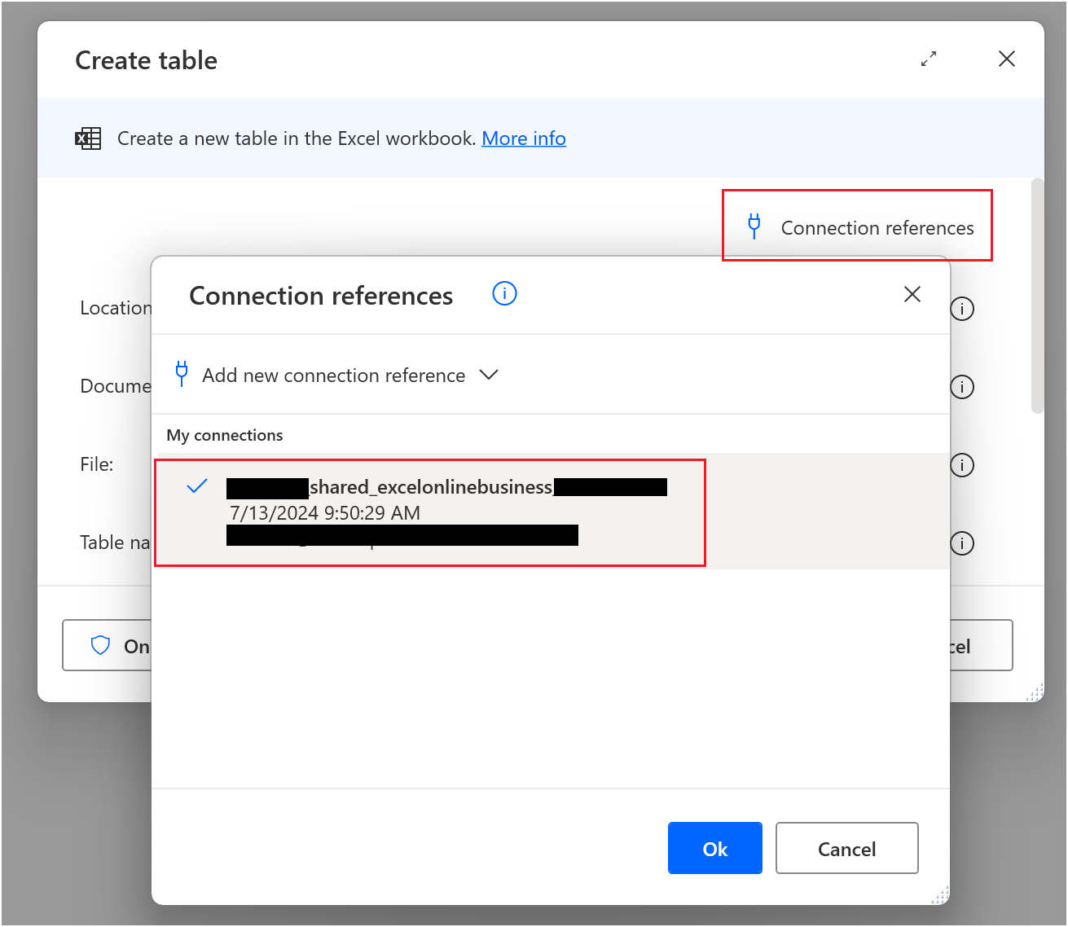Click Cancel in Connection references popup
The width and height of the screenshot is (1068, 927).
click(x=847, y=848)
